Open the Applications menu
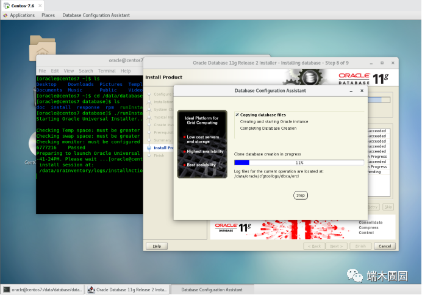422x295 pixels. coord(23,15)
